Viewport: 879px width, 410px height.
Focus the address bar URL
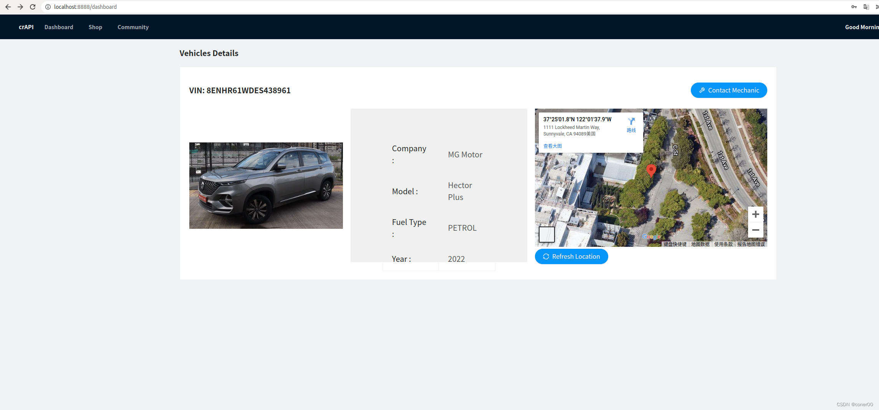click(85, 7)
